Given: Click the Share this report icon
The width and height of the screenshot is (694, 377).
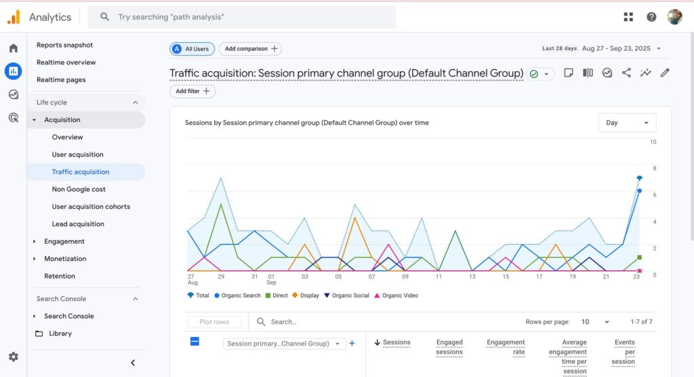Looking at the screenshot, I should (626, 73).
